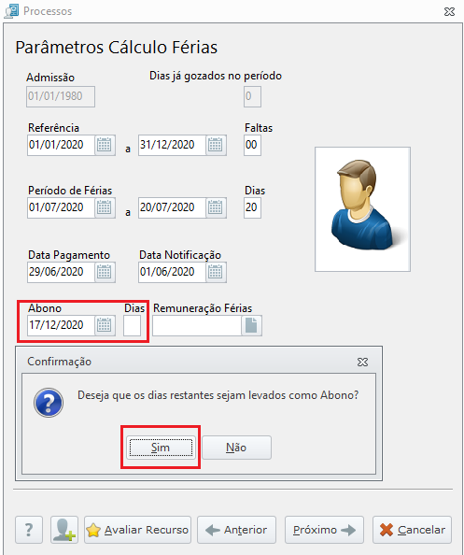
Task: Click the Avaliar Recurso button
Action: [x=137, y=530]
